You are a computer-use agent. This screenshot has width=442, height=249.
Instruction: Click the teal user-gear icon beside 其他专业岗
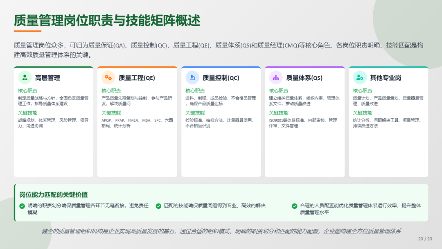(x=360, y=77)
